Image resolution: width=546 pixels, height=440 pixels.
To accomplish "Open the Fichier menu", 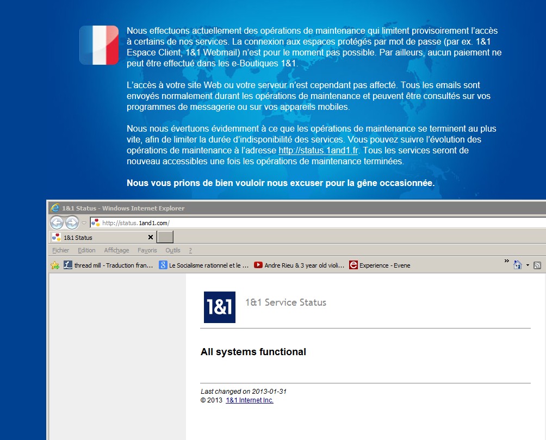I will coord(60,250).
